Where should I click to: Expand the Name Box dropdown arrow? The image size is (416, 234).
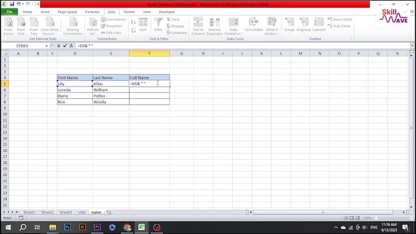46,46
